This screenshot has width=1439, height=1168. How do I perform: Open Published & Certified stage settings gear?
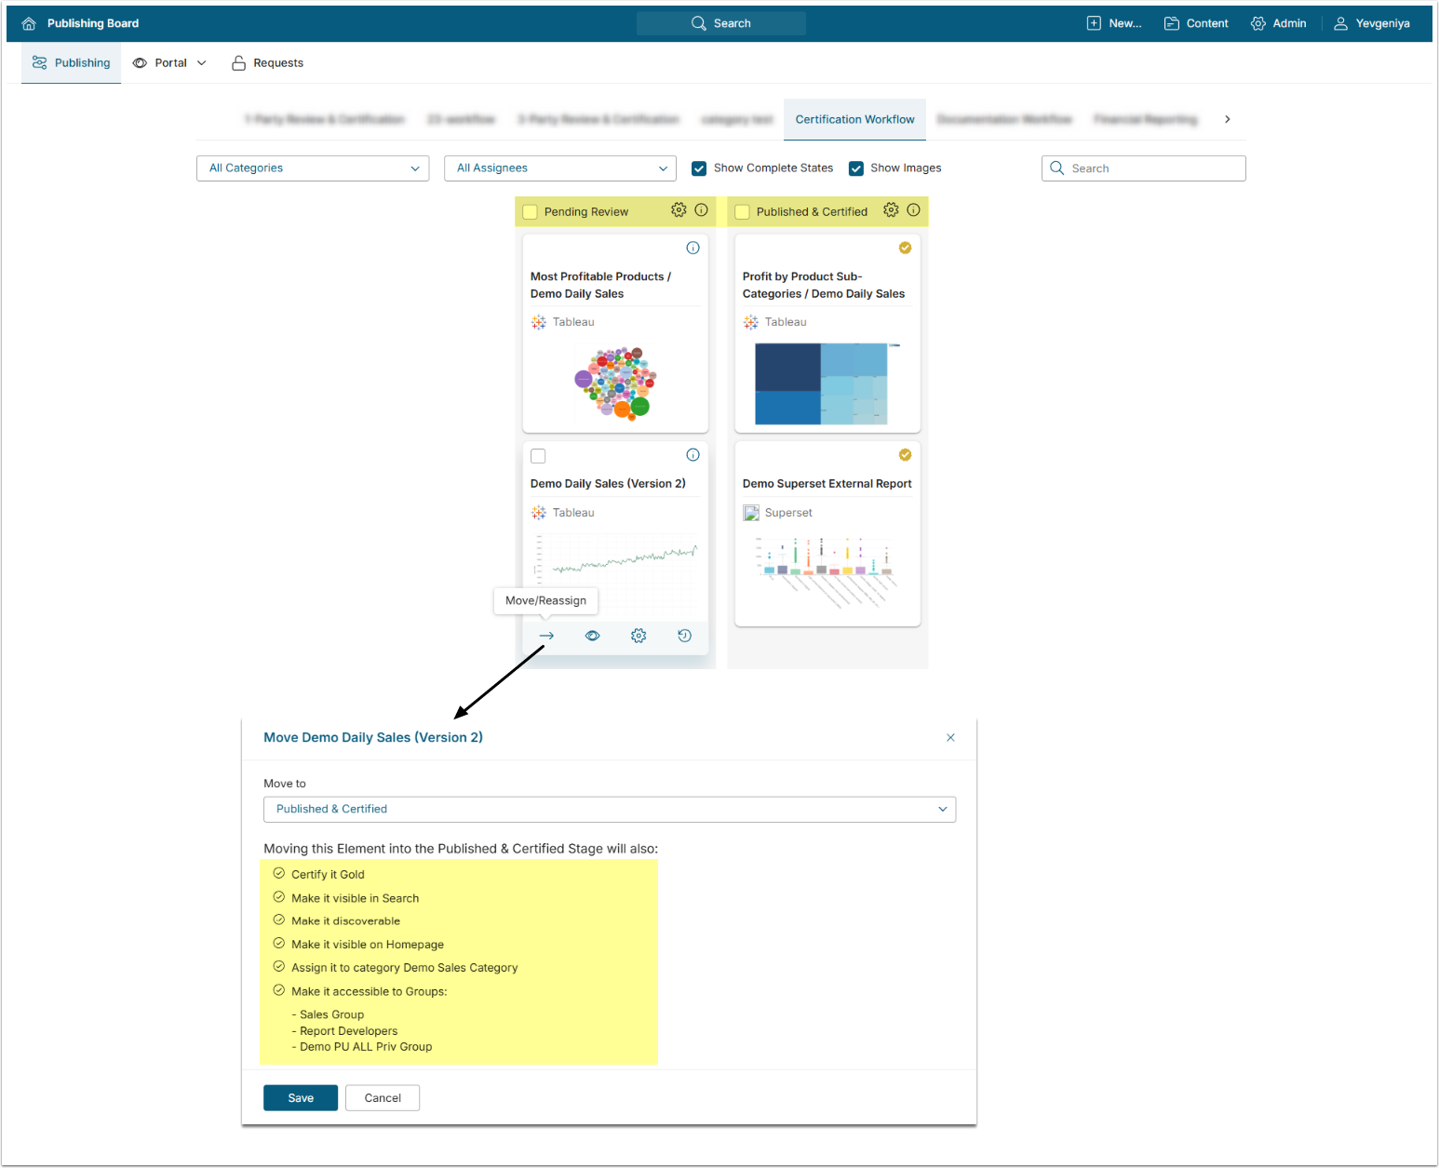point(891,210)
